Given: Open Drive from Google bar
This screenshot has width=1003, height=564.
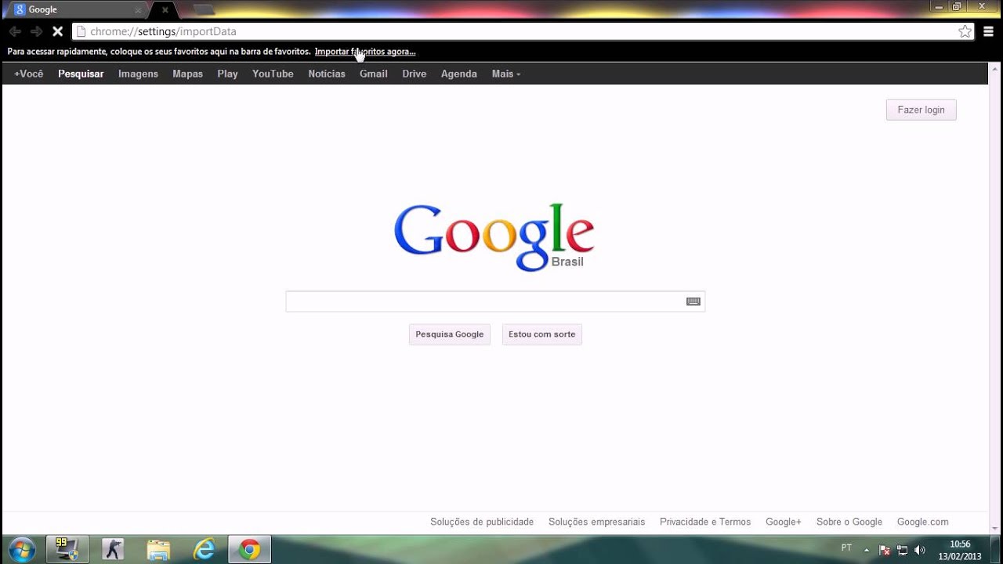Looking at the screenshot, I should [415, 74].
